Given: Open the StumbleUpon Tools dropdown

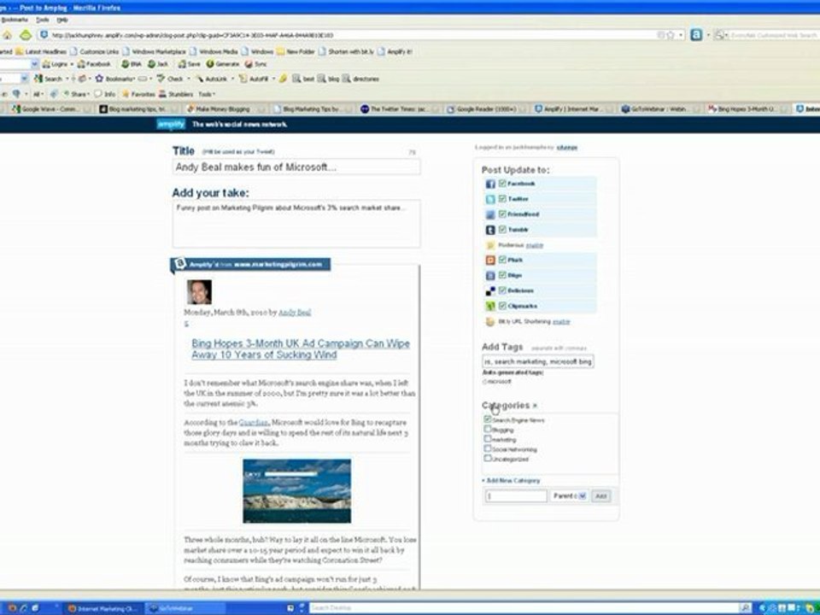Looking at the screenshot, I should point(207,94).
